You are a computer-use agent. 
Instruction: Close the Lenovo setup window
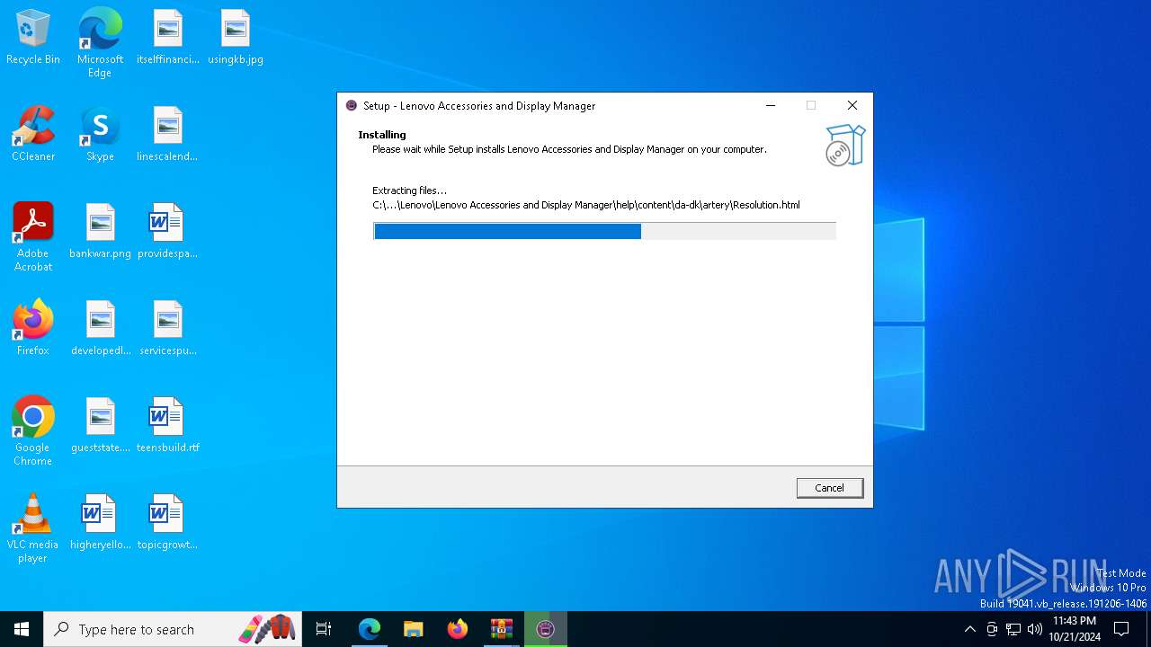(x=852, y=105)
